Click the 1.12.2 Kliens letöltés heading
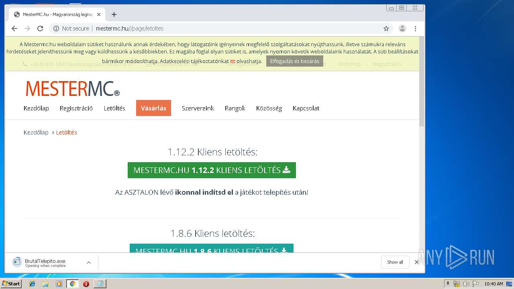This screenshot has height=289, width=514. point(212,152)
